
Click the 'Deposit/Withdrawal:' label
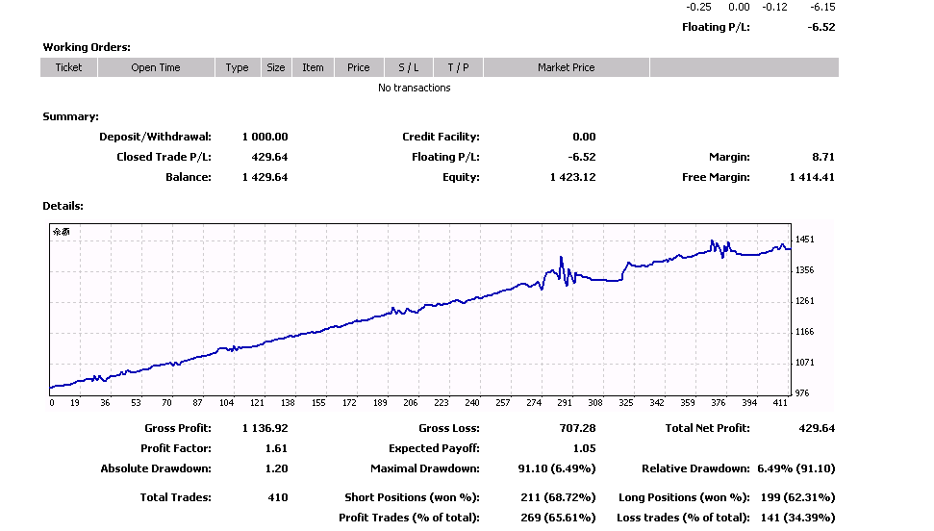click(156, 137)
